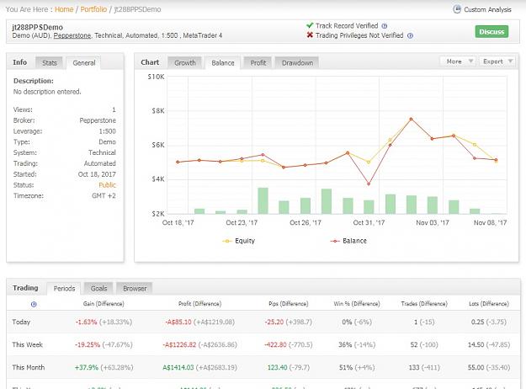Click the peak balance data point near Nov 02
The image size is (526, 389).
[411, 120]
